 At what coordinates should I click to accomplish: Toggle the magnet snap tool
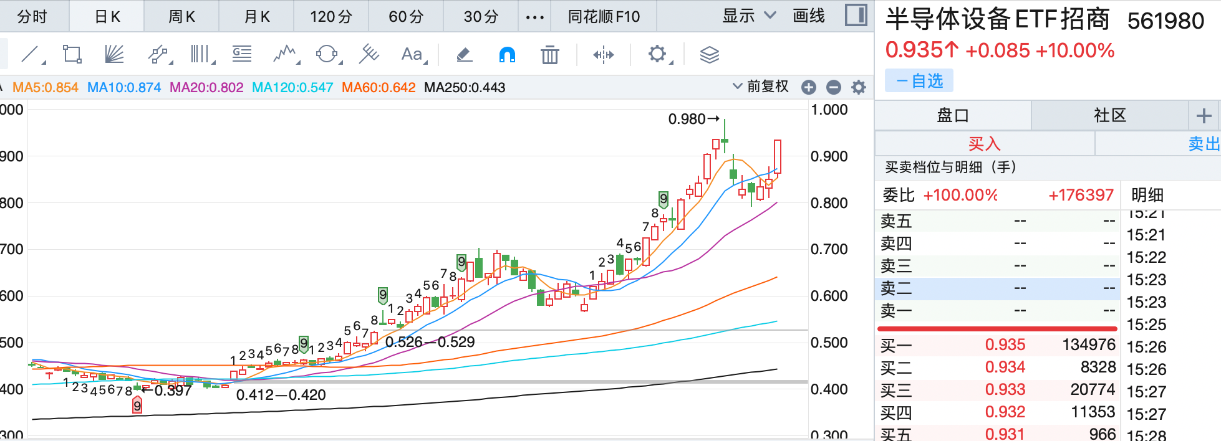click(x=507, y=55)
